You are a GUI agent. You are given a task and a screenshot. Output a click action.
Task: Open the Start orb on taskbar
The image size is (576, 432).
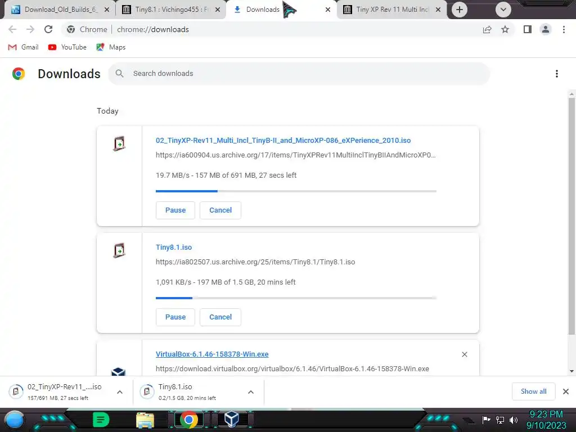point(14,420)
